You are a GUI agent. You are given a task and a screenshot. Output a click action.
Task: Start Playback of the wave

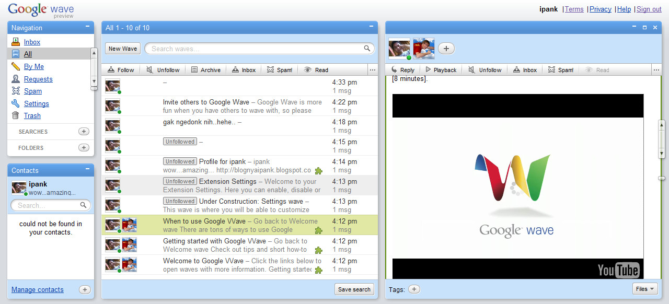[441, 70]
